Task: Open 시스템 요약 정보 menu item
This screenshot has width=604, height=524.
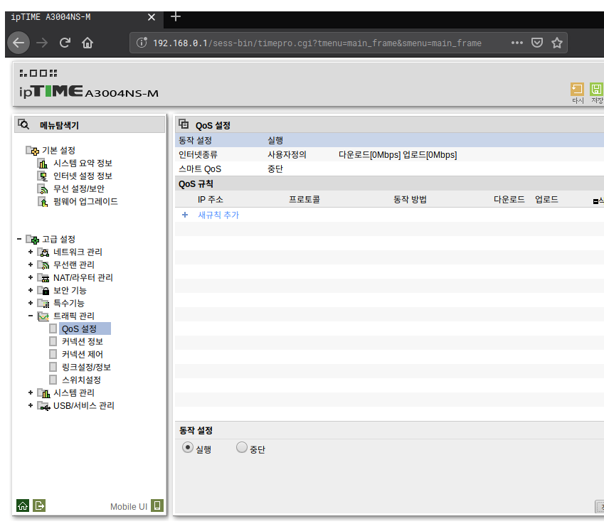Action: 83,163
